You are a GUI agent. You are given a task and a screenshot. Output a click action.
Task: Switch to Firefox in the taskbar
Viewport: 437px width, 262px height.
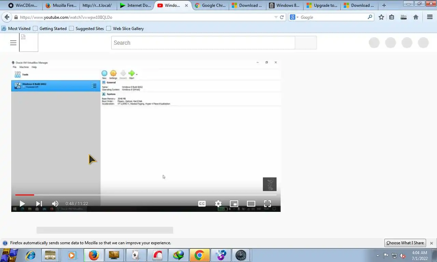click(94, 255)
